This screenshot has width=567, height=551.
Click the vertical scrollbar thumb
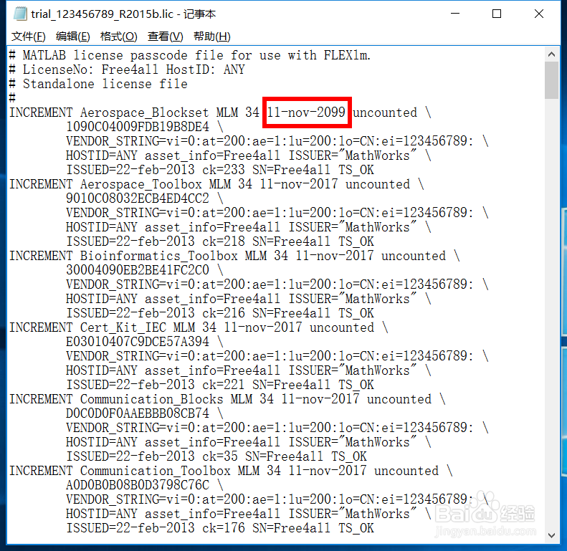pyautogui.click(x=551, y=80)
